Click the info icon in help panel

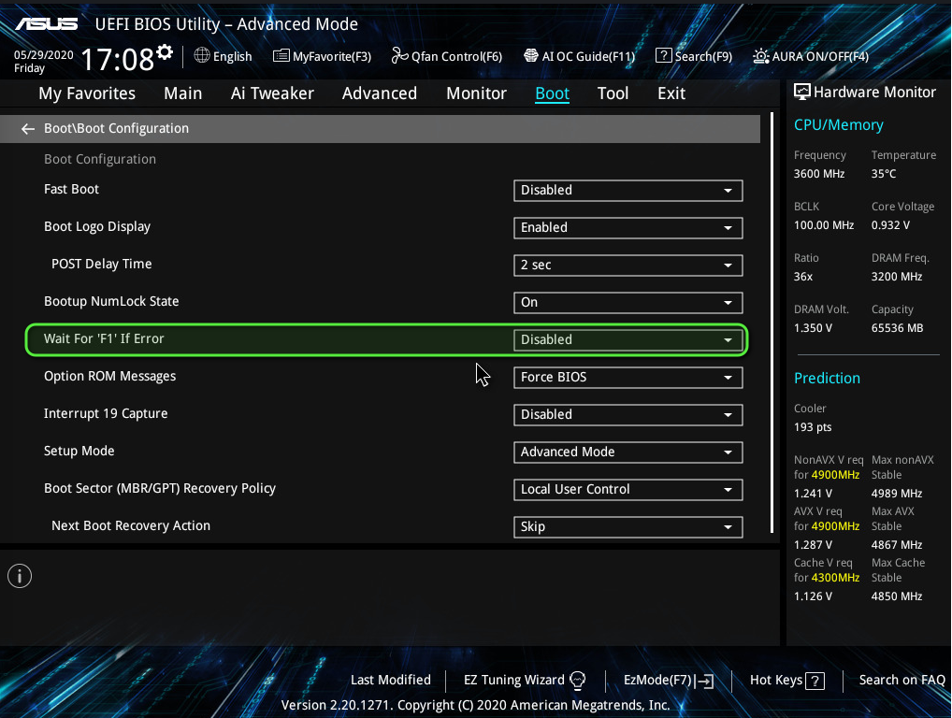coord(20,576)
